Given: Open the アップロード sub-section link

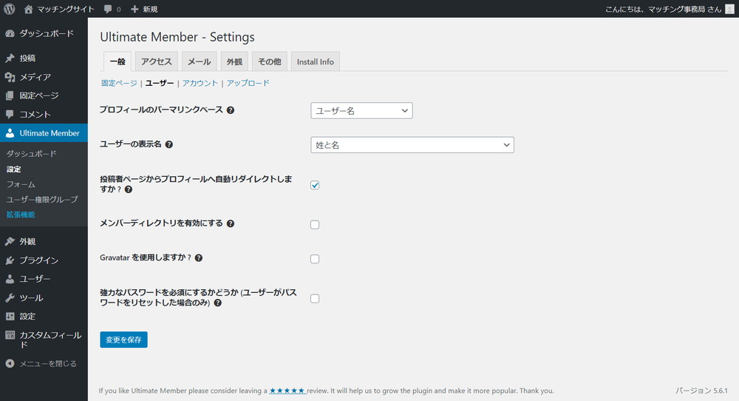Looking at the screenshot, I should 248,83.
